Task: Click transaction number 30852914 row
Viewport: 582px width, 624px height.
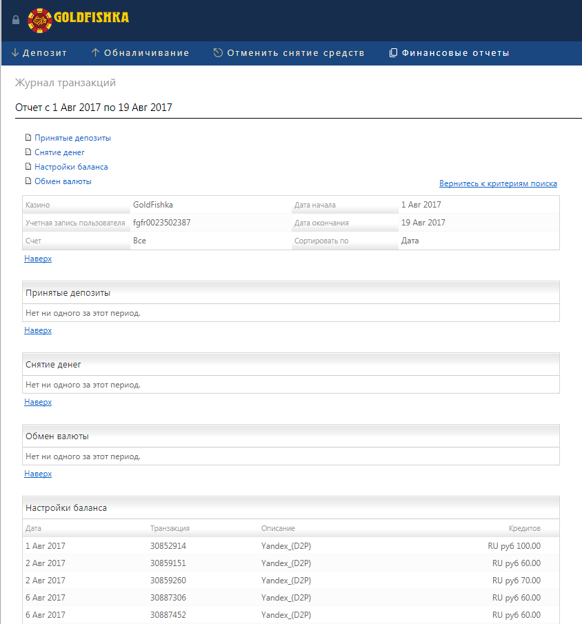Action: point(168,545)
